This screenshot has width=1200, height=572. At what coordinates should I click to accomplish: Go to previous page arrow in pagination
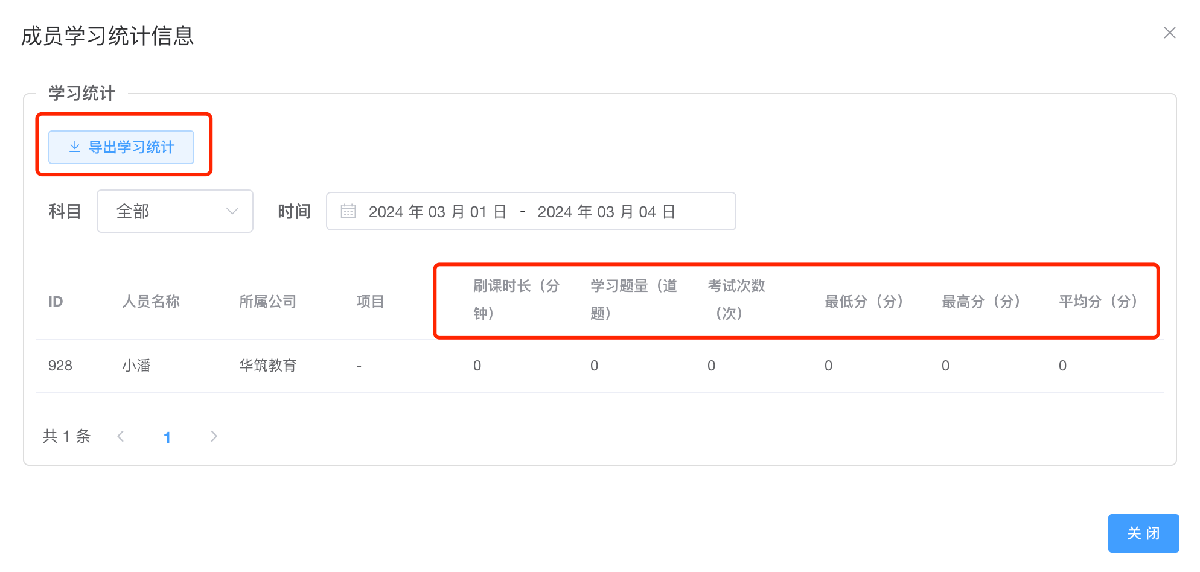(x=121, y=436)
